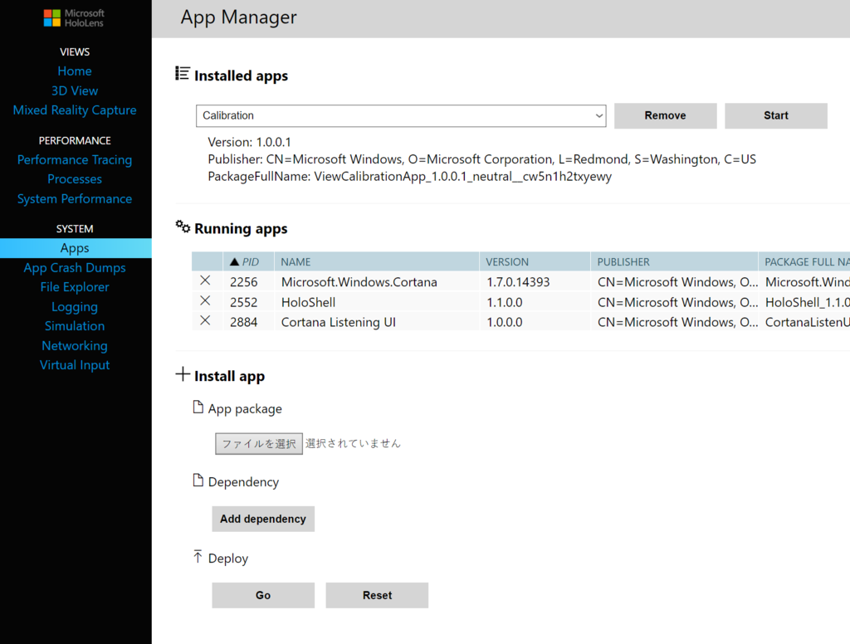Toggle the PID column sort arrow
Screen dimensions: 850x644
tap(234, 261)
